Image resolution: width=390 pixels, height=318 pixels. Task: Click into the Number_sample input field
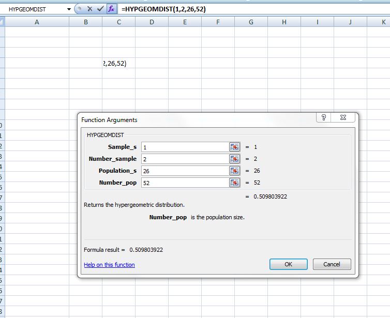tap(184, 159)
